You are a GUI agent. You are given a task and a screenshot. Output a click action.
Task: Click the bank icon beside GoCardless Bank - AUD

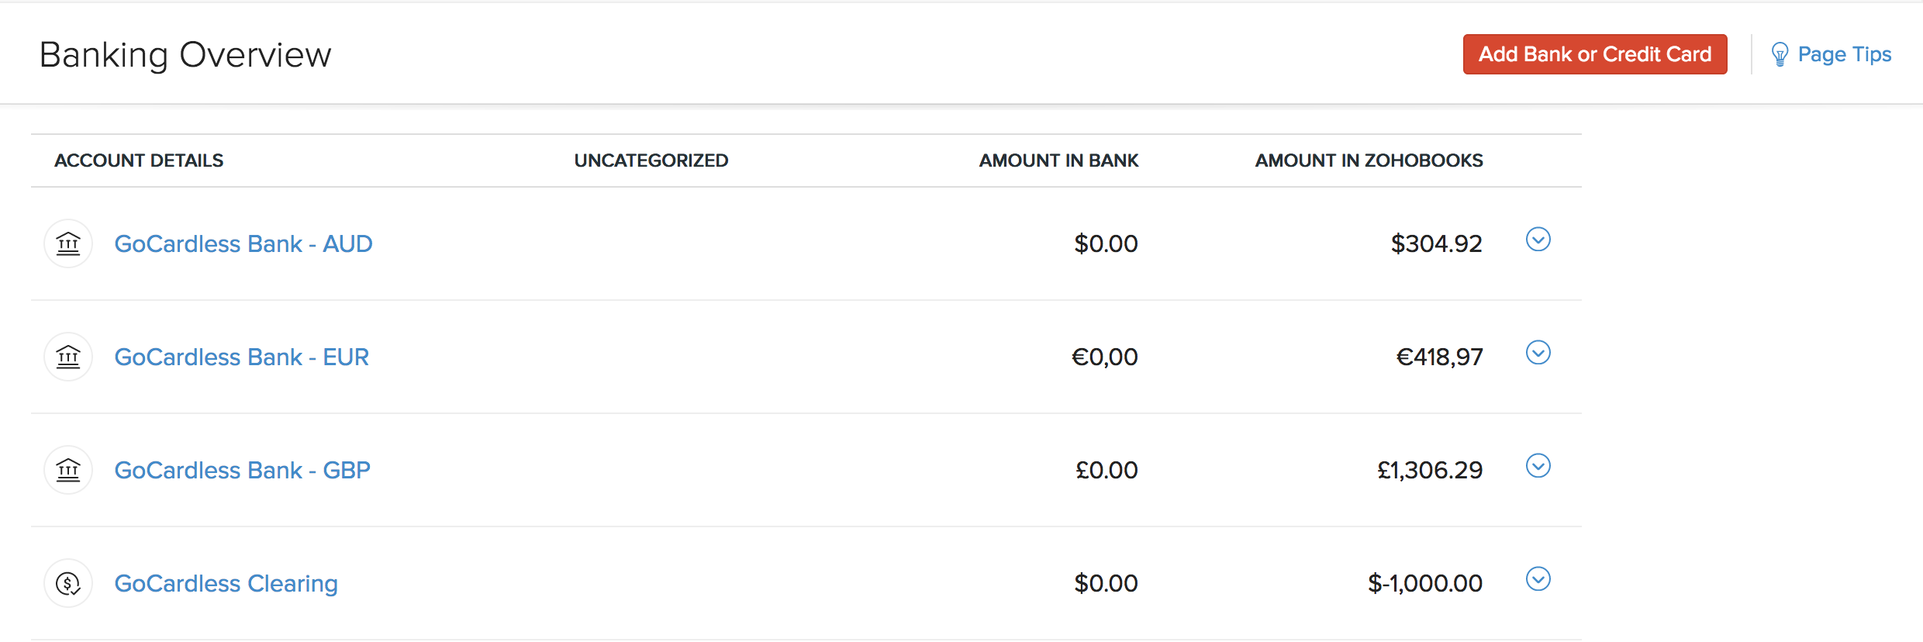[x=68, y=243]
